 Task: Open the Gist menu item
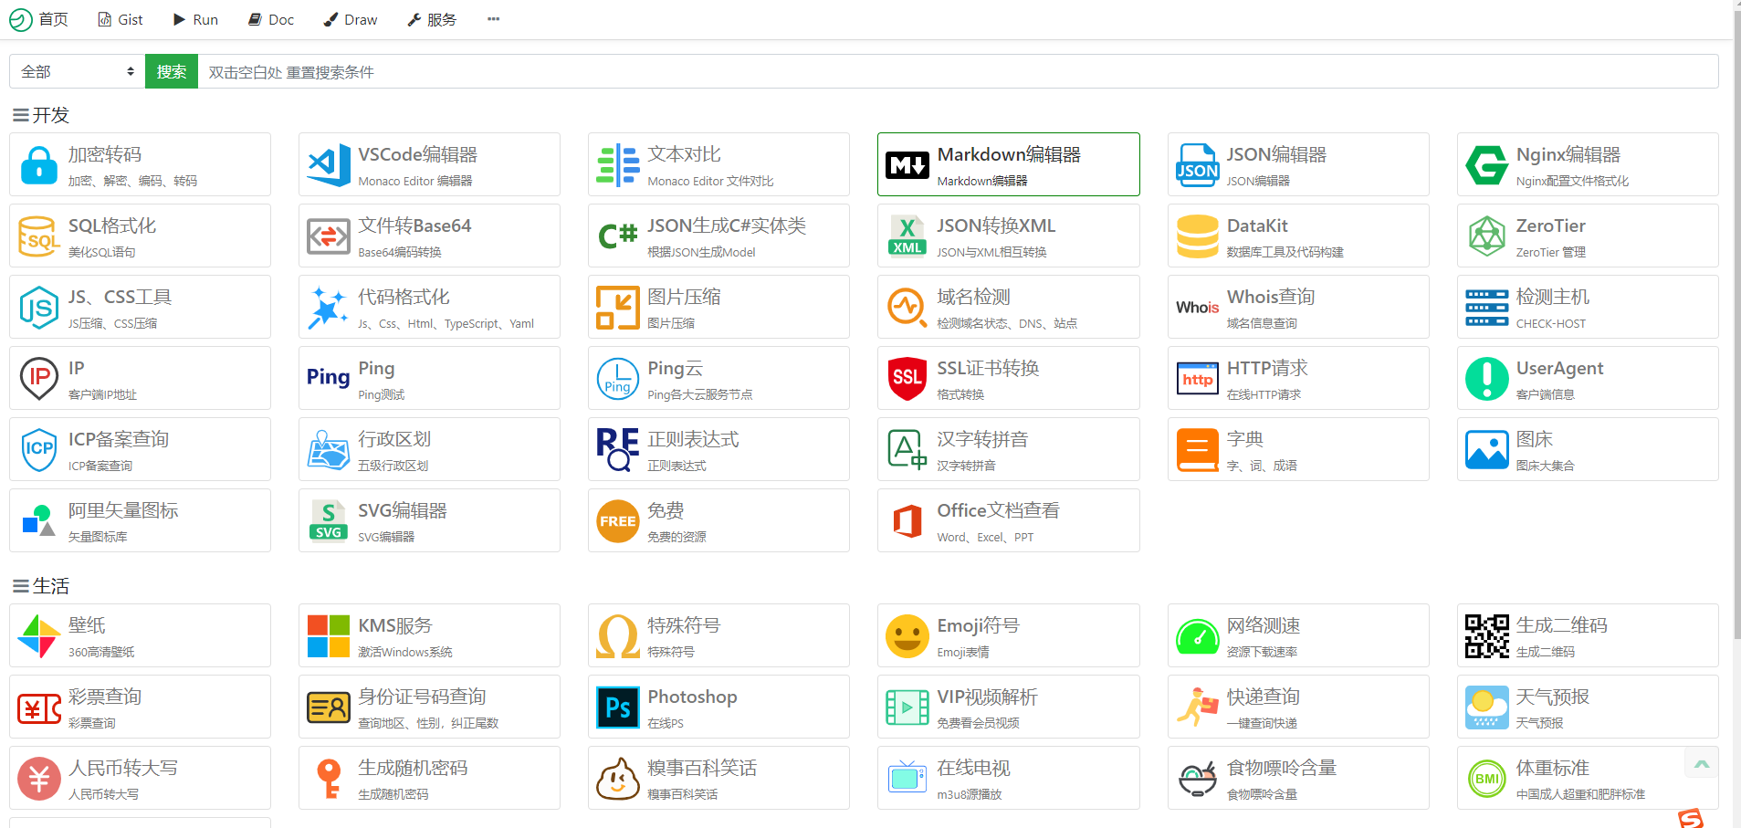coord(121,19)
